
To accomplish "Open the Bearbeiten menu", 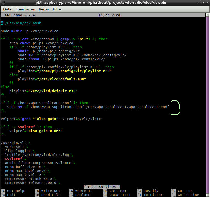I will tap(26, 9).
